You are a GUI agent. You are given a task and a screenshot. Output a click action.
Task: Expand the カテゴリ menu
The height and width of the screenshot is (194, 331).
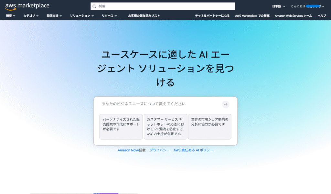tap(31, 16)
